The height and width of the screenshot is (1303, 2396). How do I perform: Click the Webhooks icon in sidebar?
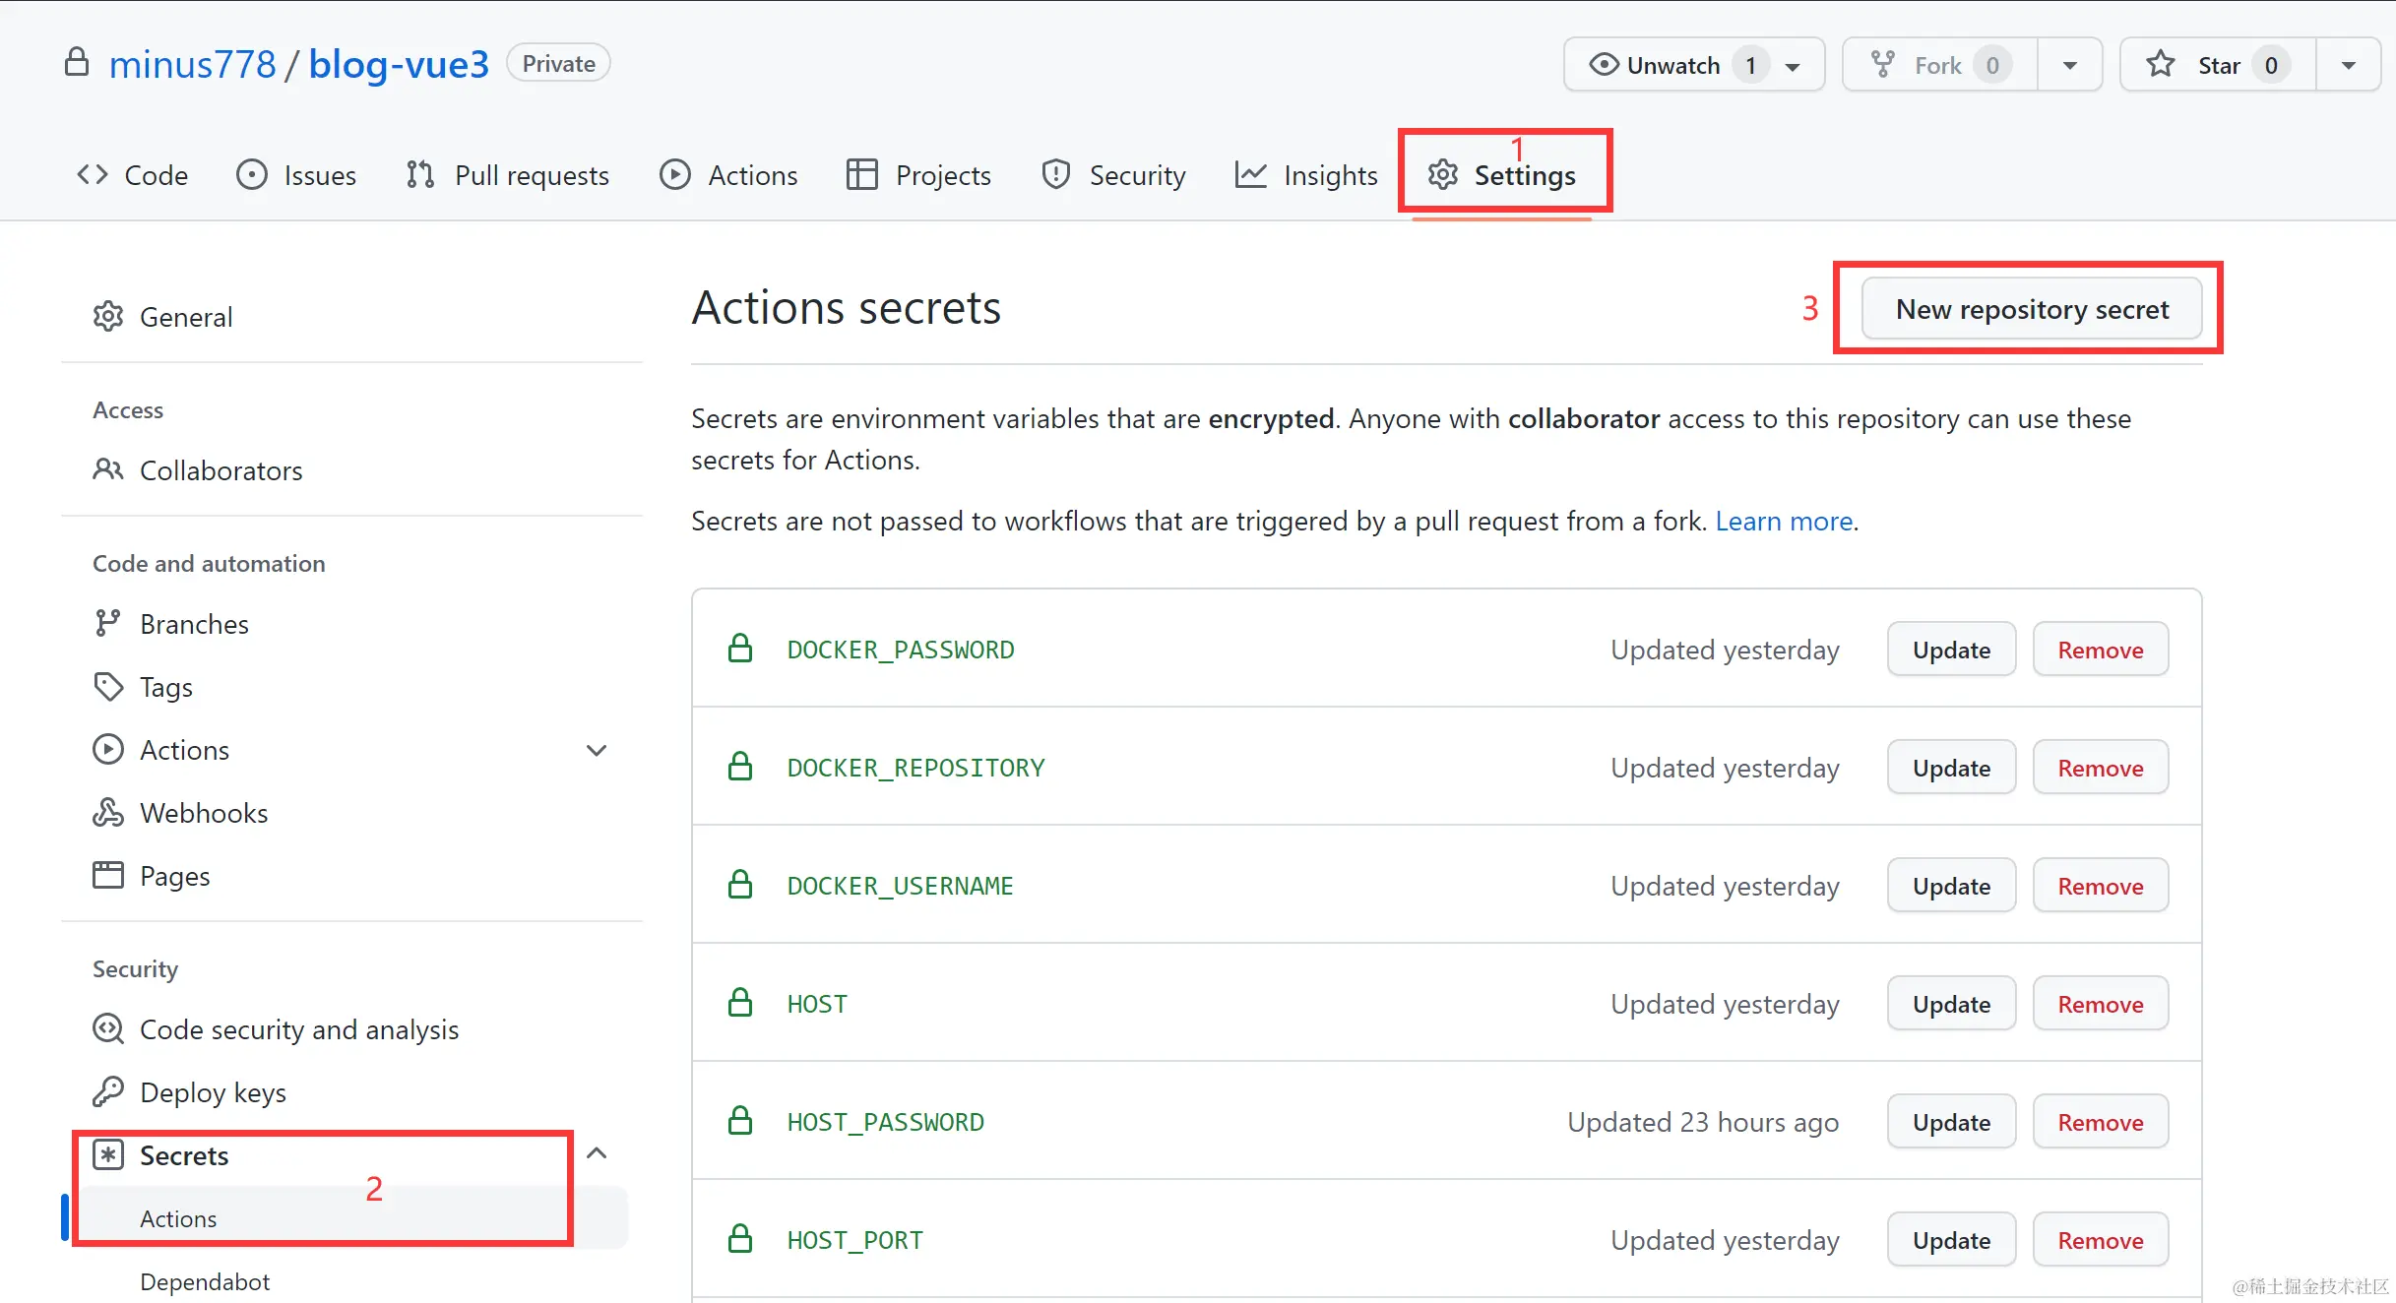coord(107,813)
